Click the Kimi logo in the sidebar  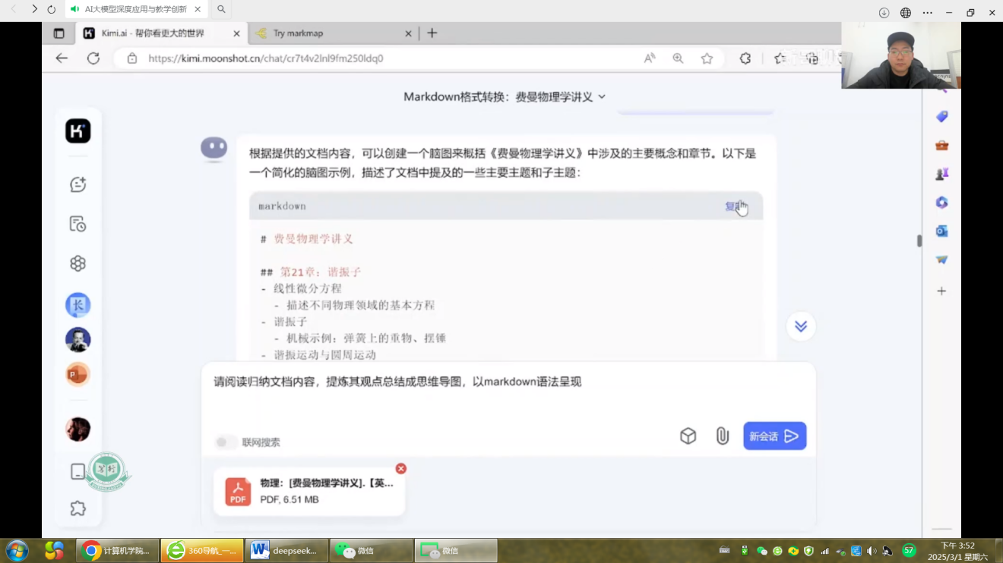click(x=78, y=131)
